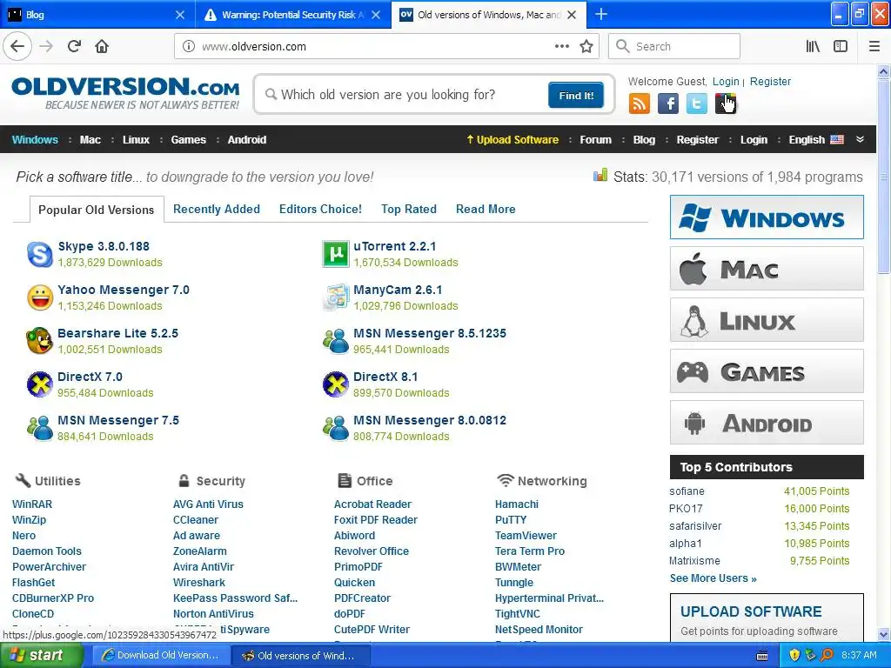The image size is (891, 668).
Task: Click the large Windows platform button
Action: pyautogui.click(x=767, y=217)
